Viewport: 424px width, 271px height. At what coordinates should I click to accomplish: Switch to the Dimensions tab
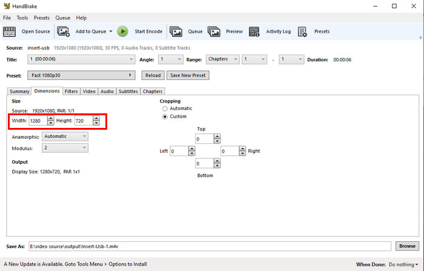pos(47,91)
